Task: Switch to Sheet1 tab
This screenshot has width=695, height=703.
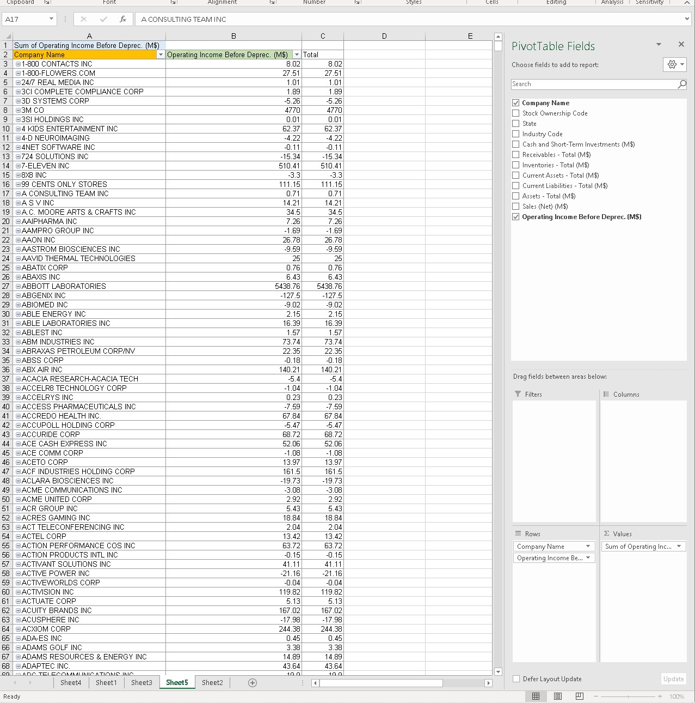Action: (x=106, y=683)
